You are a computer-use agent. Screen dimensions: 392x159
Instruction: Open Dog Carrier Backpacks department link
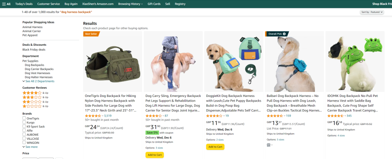pos(39,69)
